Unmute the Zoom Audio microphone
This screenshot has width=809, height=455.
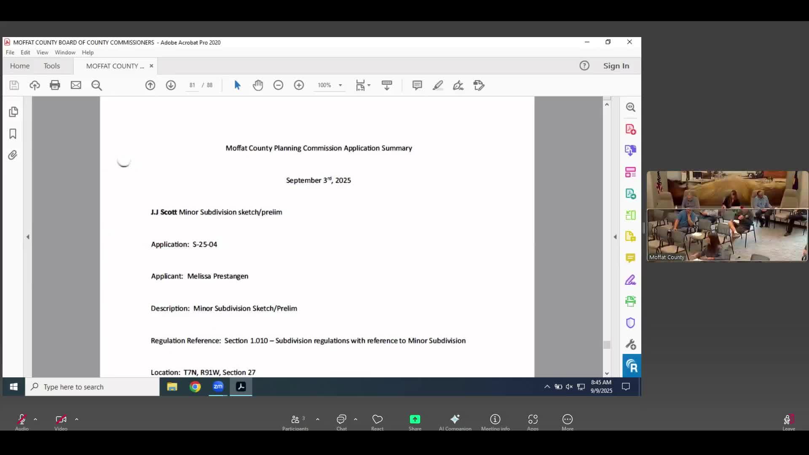21,419
